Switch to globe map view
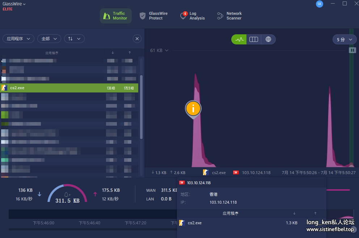Viewport: 359px width, 238px height. (x=268, y=39)
